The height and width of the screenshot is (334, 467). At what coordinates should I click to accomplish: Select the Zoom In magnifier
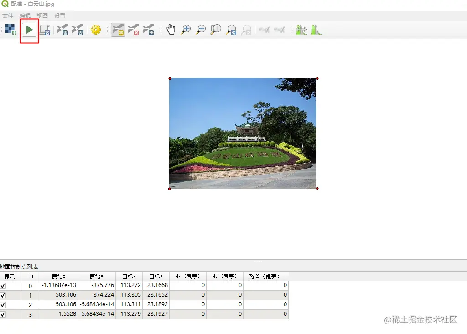coord(186,30)
